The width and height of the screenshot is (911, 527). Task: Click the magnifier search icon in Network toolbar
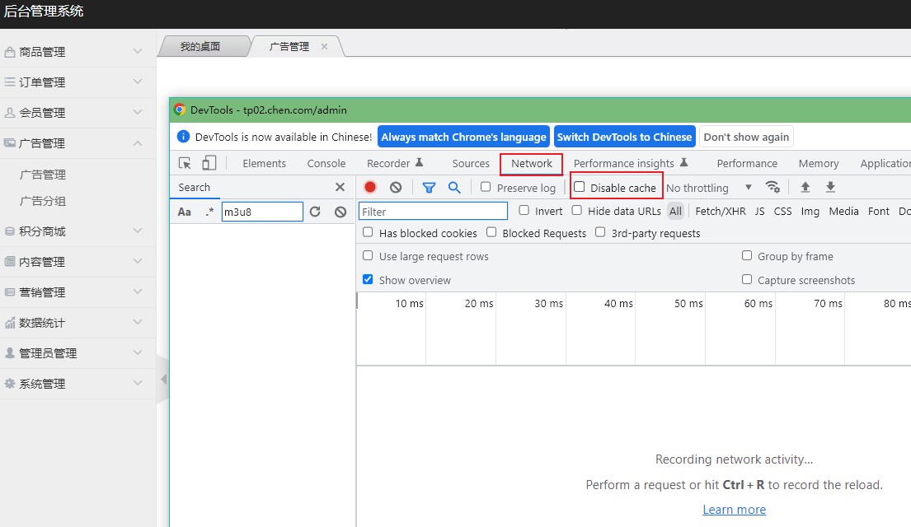tap(454, 188)
